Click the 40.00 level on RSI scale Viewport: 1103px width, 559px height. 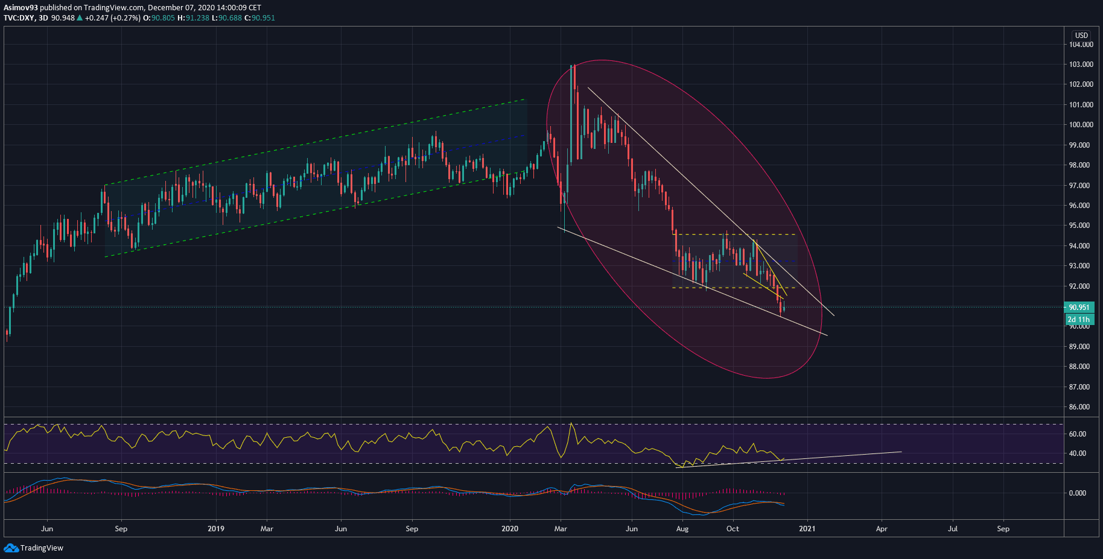(x=1077, y=453)
